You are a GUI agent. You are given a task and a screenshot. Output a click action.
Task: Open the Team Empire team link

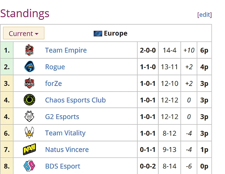[66, 50]
